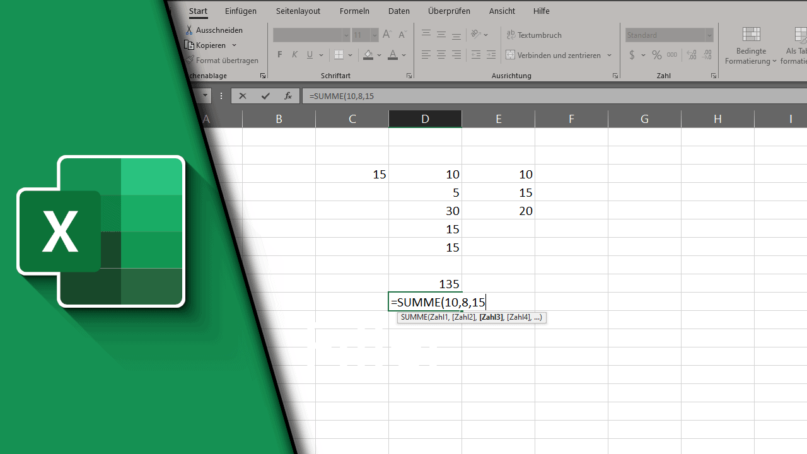Switch to the Formeln ribbon tab
This screenshot has width=807, height=454.
pos(354,11)
